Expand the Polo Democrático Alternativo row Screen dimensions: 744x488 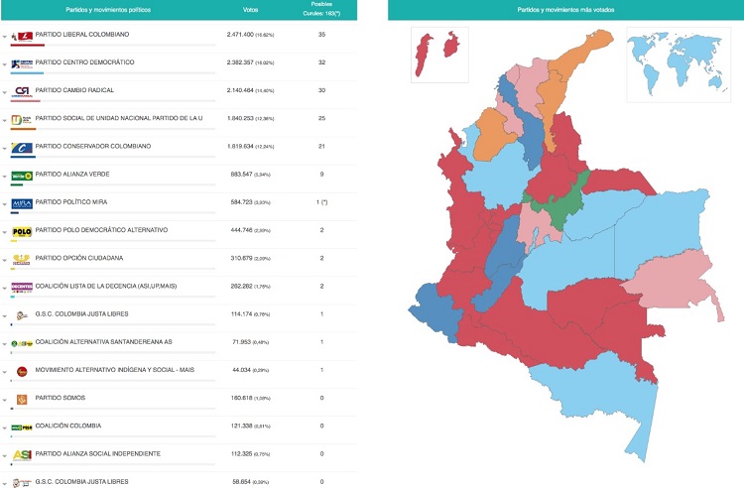click(x=5, y=232)
